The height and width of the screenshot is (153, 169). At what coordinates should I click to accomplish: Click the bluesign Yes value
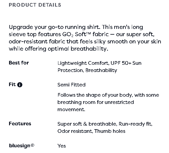tap(62, 146)
